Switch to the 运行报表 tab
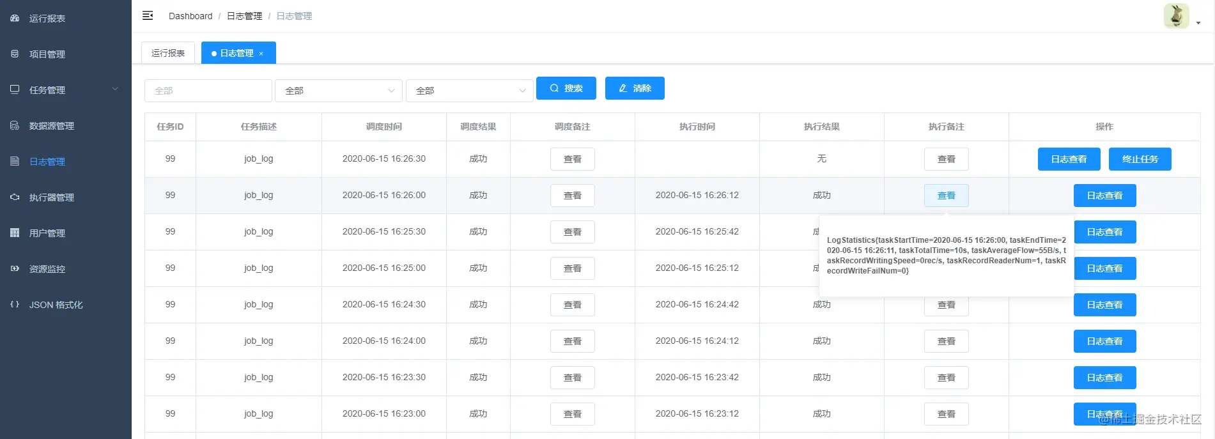 coord(168,53)
